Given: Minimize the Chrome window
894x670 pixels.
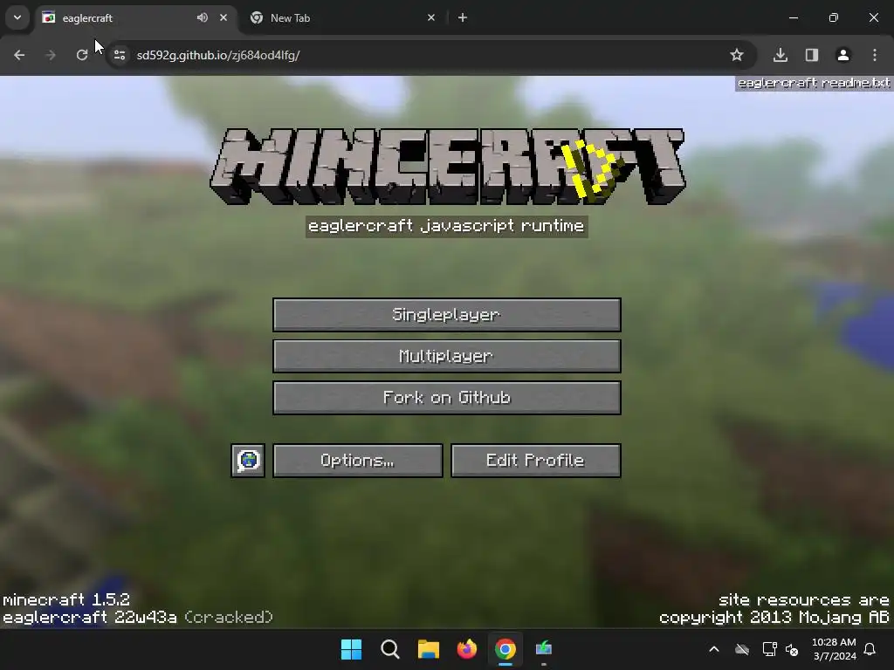Looking at the screenshot, I should point(793,17).
